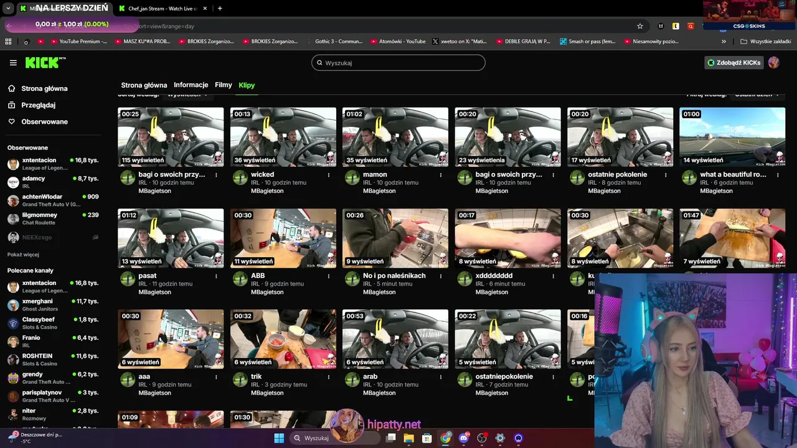Image resolution: width=797 pixels, height=448 pixels.
Task: Open the tab search dropdown arrow
Action: (8, 9)
